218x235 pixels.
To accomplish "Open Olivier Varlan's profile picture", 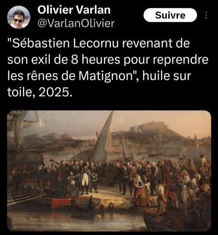I will pyautogui.click(x=19, y=17).
